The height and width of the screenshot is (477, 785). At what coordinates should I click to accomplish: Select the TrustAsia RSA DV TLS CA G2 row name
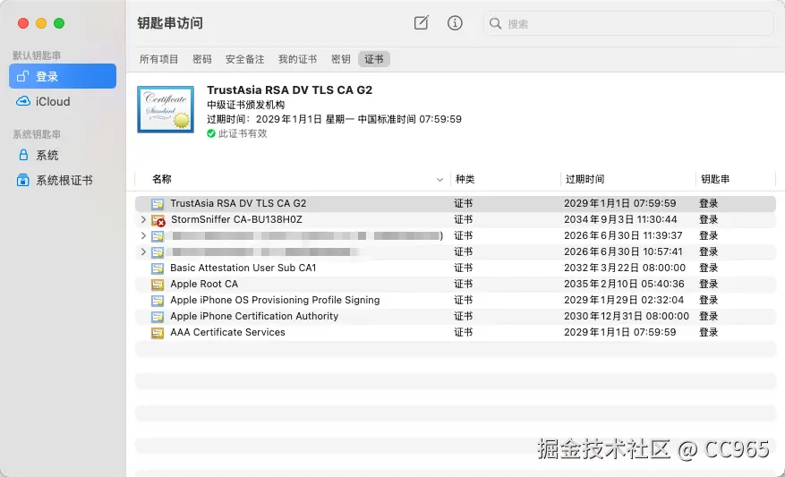tap(238, 203)
